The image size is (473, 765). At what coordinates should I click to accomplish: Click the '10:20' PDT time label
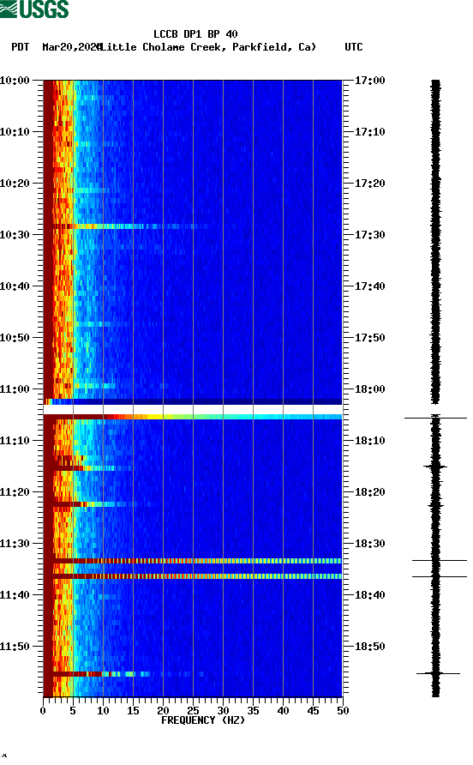click(x=15, y=184)
